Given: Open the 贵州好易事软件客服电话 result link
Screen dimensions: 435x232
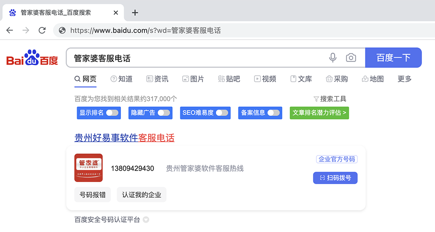Looking at the screenshot, I should (124, 138).
